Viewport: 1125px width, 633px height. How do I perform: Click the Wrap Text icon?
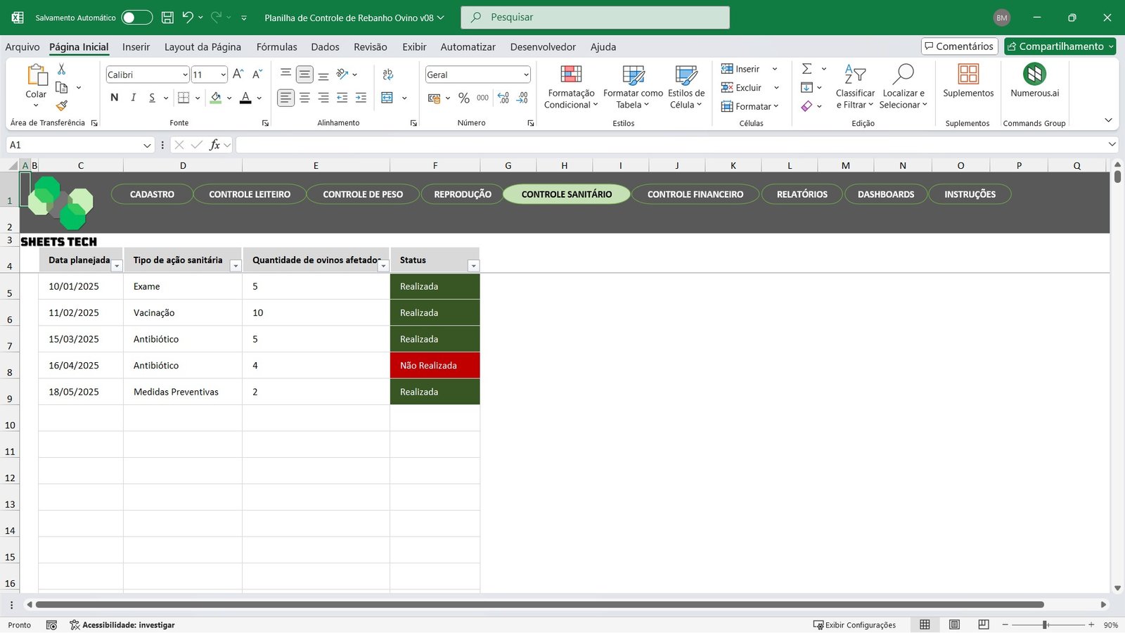(x=387, y=75)
